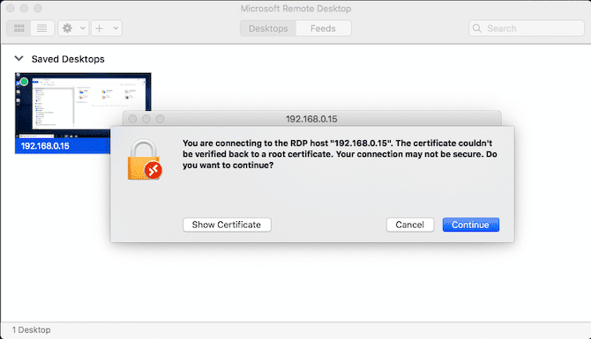Viewport: 591px width, 339px height.
Task: Select the Feeds tab
Action: coord(323,28)
